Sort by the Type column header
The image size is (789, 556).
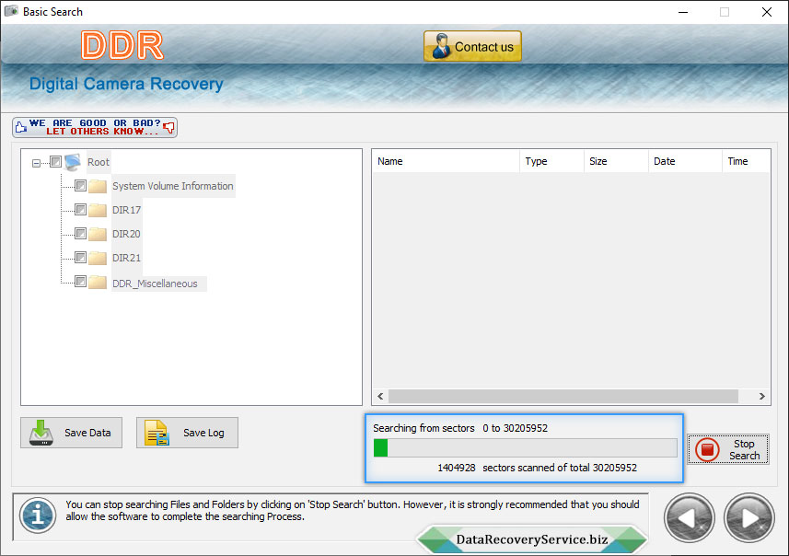551,161
